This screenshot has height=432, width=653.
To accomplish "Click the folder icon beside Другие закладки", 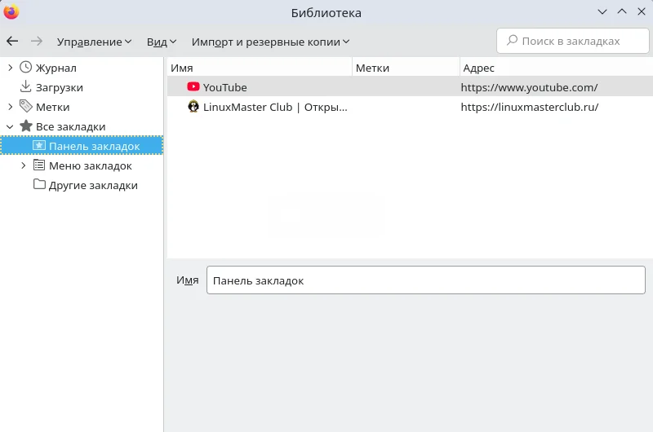I will click(39, 184).
